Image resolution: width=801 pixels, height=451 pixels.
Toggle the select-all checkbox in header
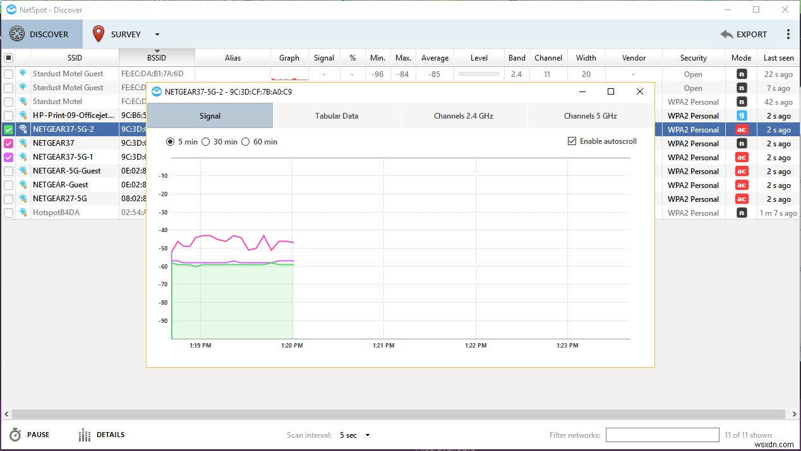pyautogui.click(x=8, y=57)
